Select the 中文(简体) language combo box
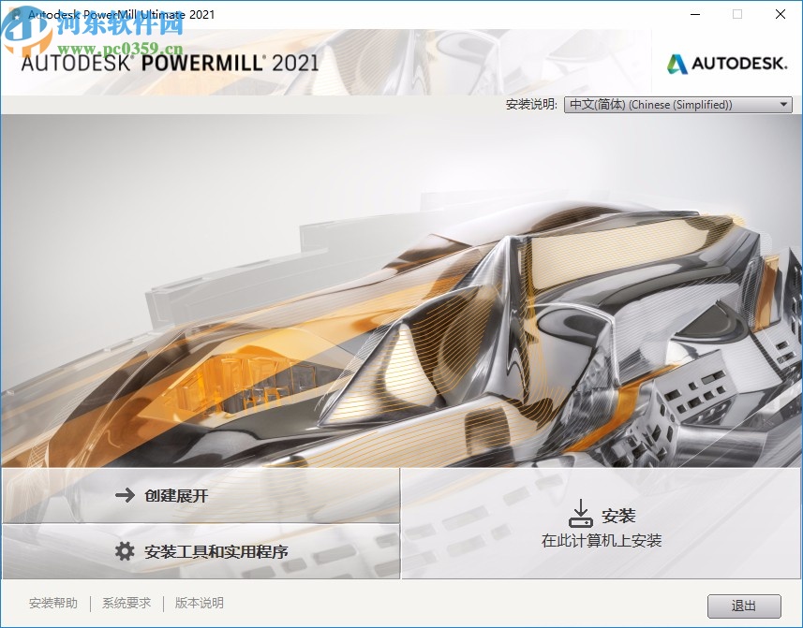Image resolution: width=803 pixels, height=628 pixels. point(677,104)
